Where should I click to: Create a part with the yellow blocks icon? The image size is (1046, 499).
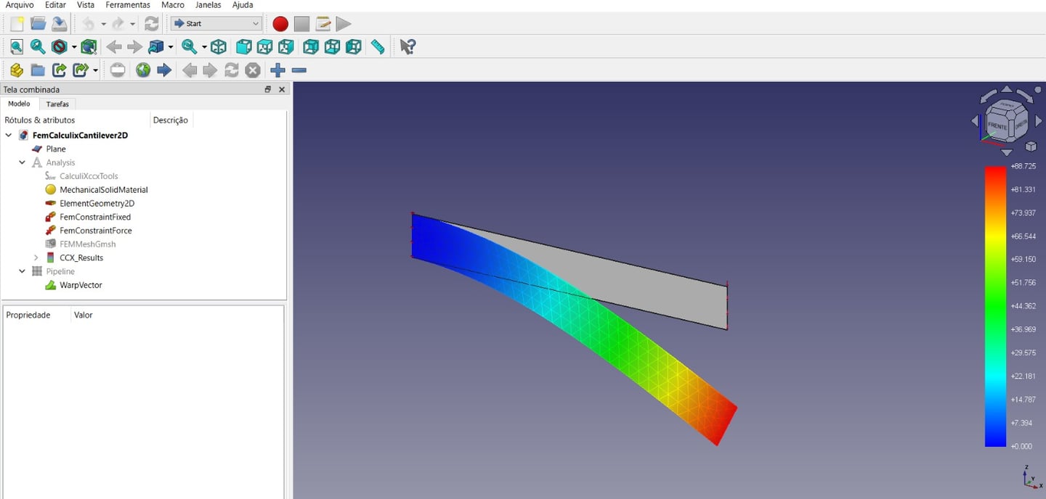pos(17,70)
